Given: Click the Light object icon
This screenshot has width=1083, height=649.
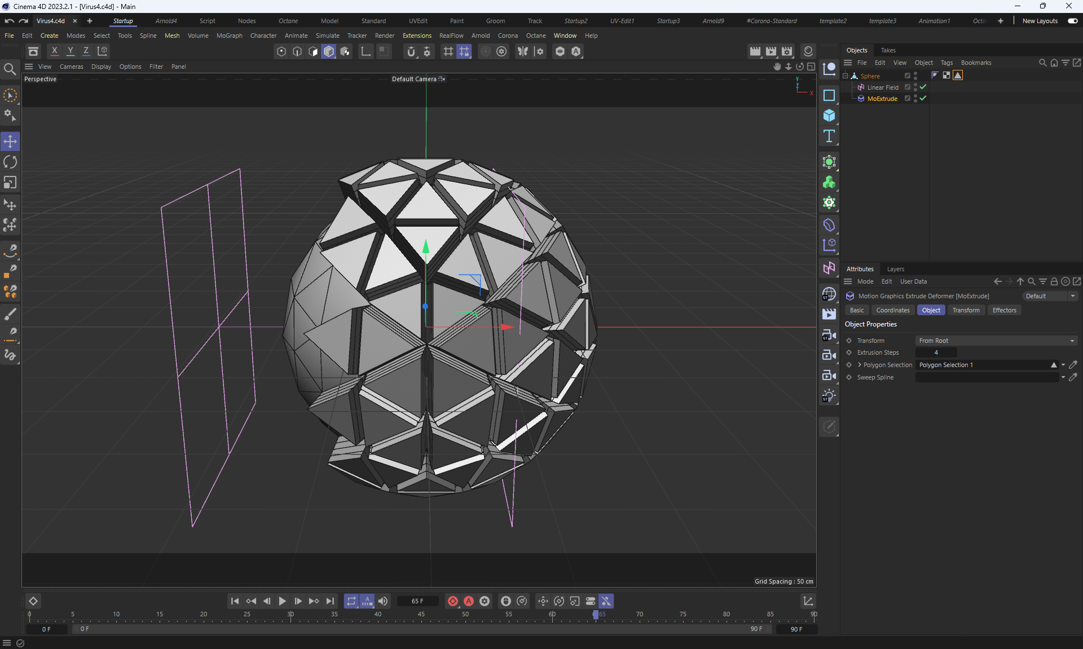Looking at the screenshot, I should 829,396.
